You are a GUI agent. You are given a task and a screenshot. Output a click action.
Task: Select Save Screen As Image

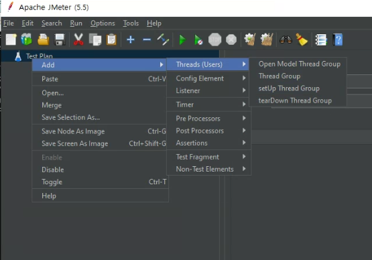[100, 143]
